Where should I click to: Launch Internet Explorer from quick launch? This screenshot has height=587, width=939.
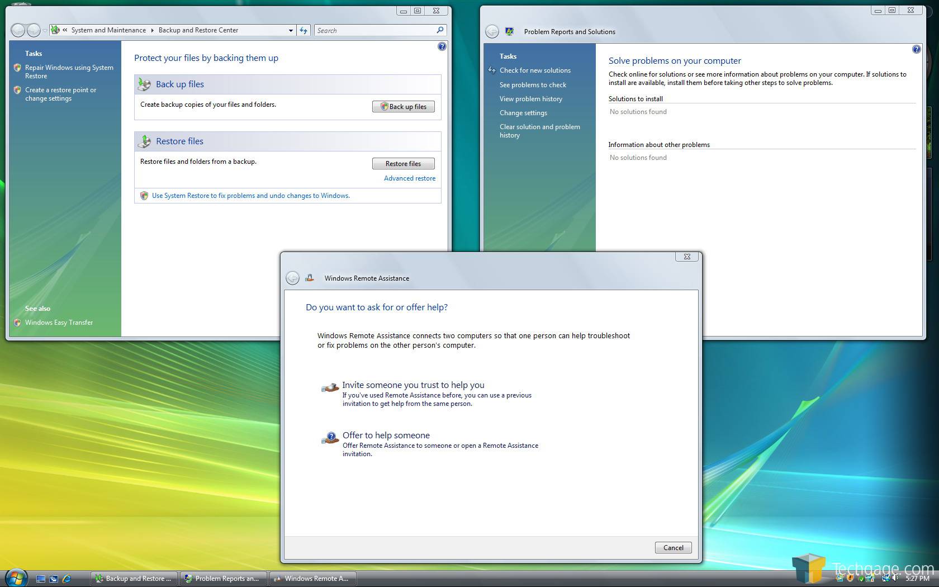click(67, 579)
